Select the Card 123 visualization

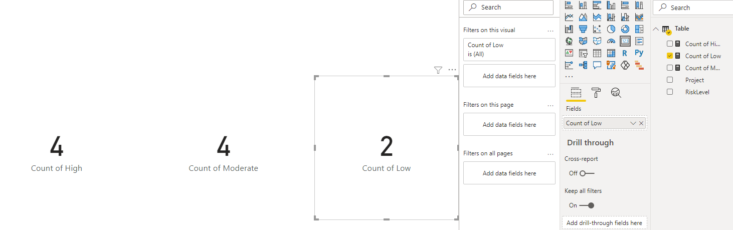point(625,41)
